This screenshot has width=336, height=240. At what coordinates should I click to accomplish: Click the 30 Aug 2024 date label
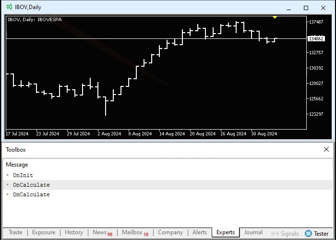click(x=264, y=134)
